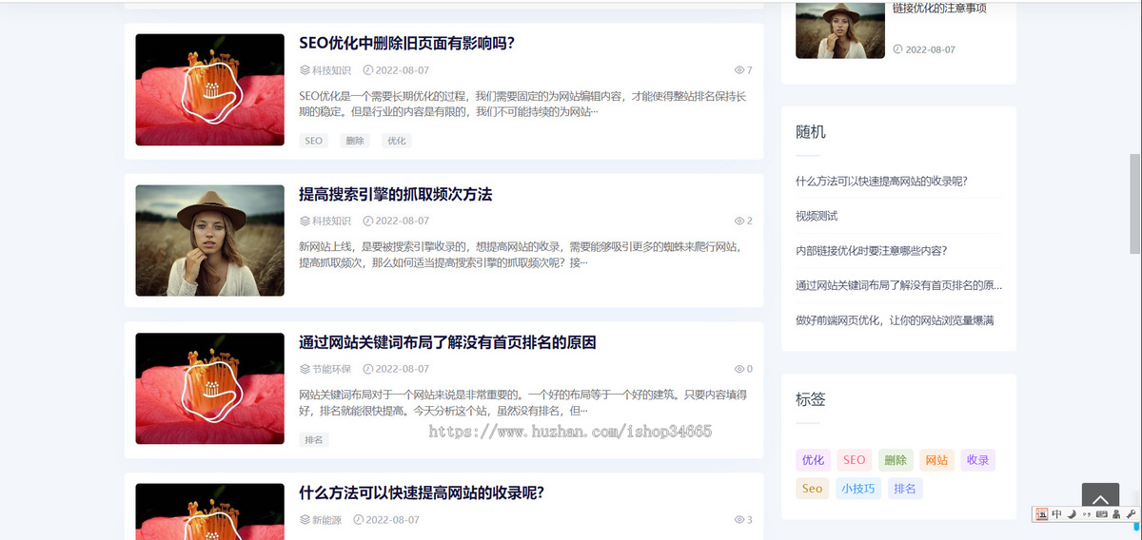
Task: Select blue 小技巧 tag in 标签 panel
Action: tap(858, 489)
